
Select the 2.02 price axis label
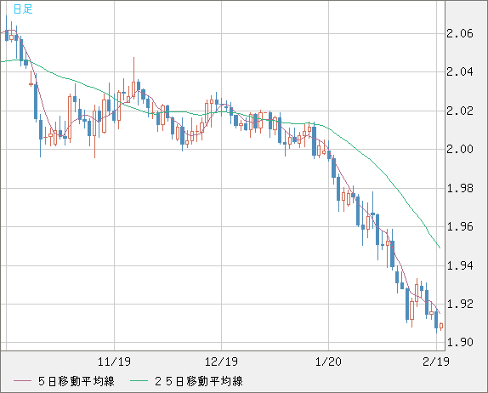tap(460, 111)
